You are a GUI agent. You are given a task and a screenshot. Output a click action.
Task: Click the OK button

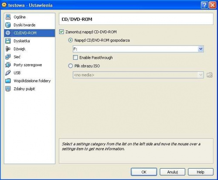pyautogui.click(x=144, y=172)
